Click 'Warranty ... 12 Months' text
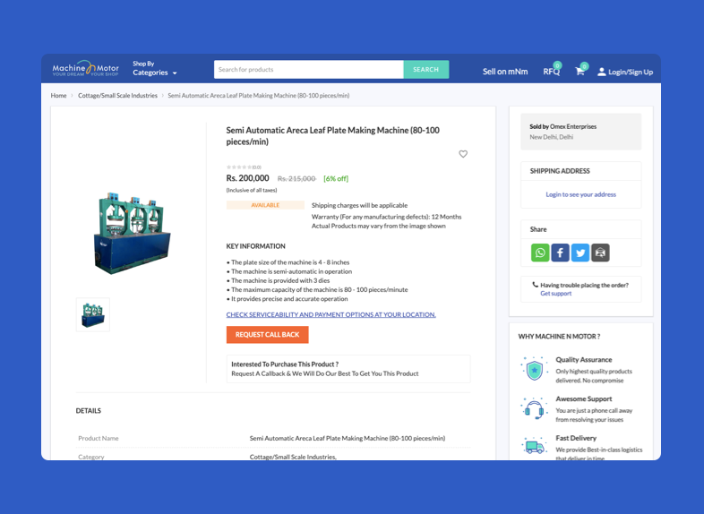 tap(386, 217)
